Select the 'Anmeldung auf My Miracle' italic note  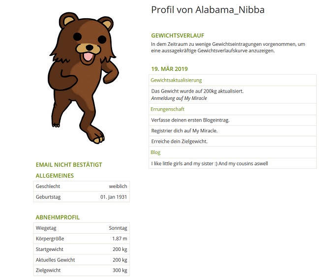coord(179,98)
